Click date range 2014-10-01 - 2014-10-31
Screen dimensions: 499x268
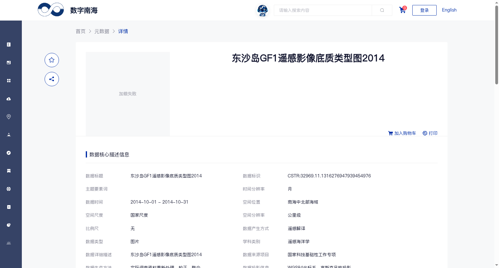click(159, 202)
